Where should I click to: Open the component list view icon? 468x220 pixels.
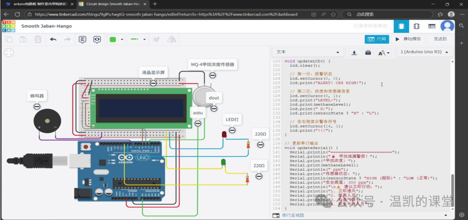432,26
